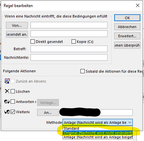
Task: Focus the Von text field
Action: point(69,25)
